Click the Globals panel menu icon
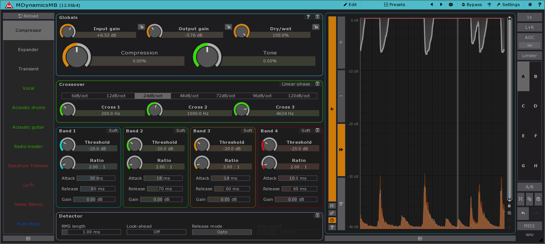This screenshot has width=545, height=244. 318,17
